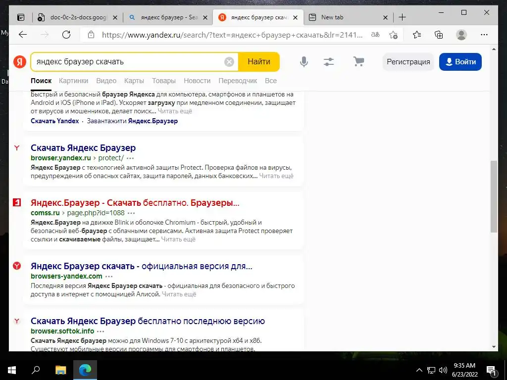The width and height of the screenshot is (507, 380).
Task: Select the Переводчик search tab
Action: click(238, 81)
